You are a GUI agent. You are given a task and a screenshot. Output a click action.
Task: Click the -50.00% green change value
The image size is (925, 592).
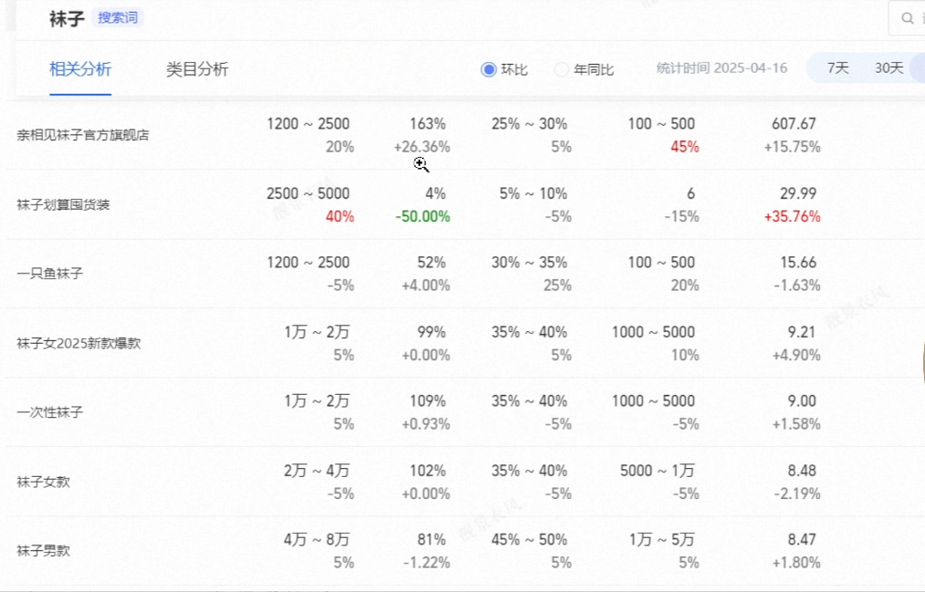coord(423,216)
